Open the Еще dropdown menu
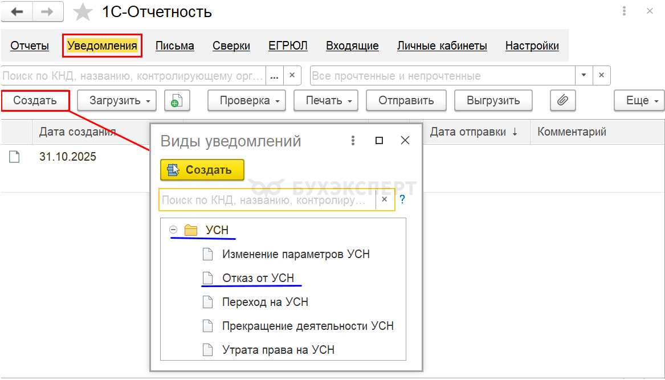665x380 pixels. pyautogui.click(x=639, y=100)
